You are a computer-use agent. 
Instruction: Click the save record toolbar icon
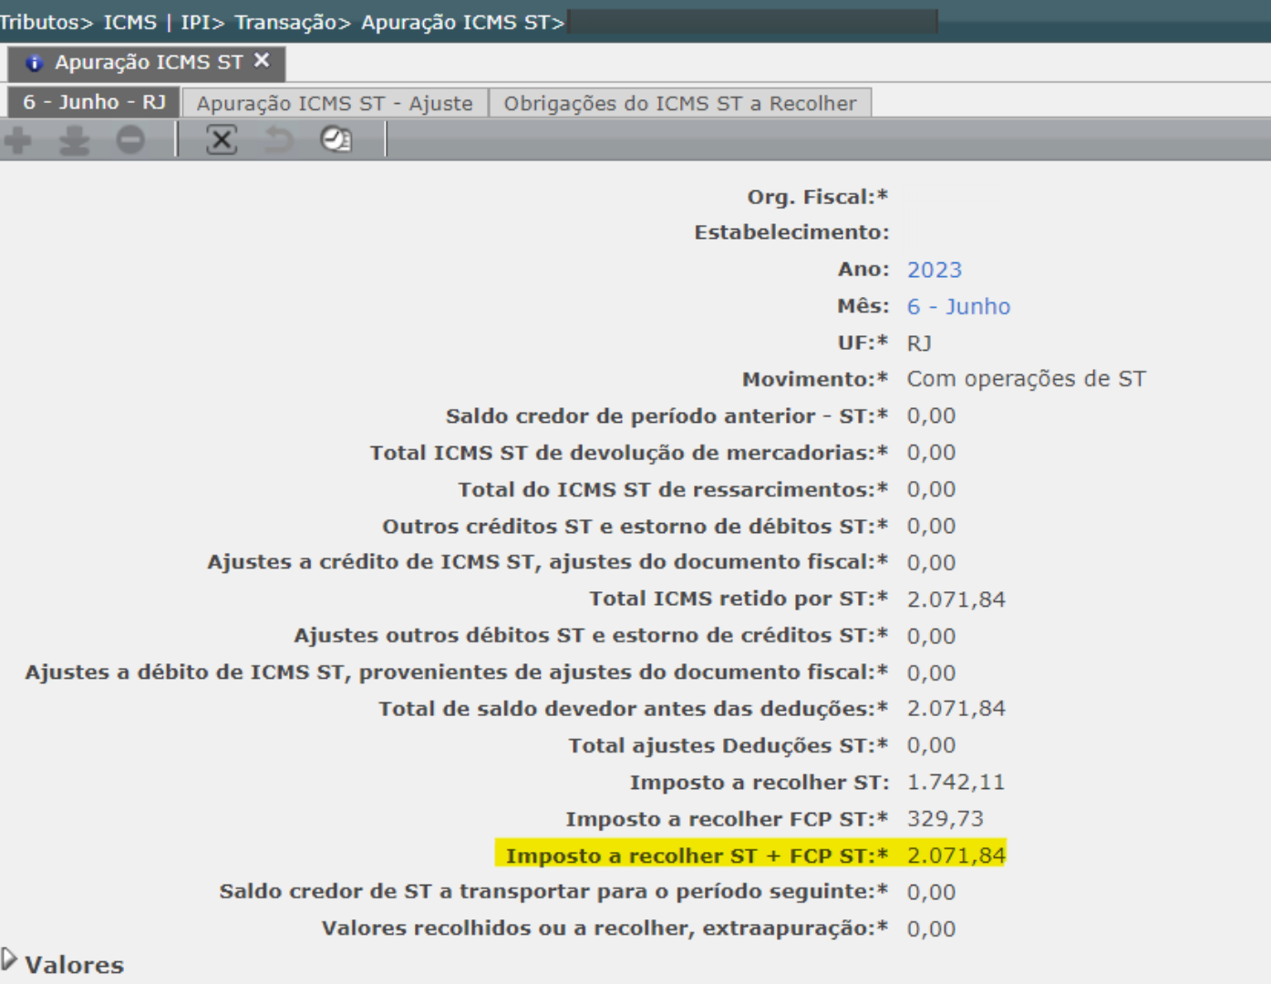(x=74, y=140)
